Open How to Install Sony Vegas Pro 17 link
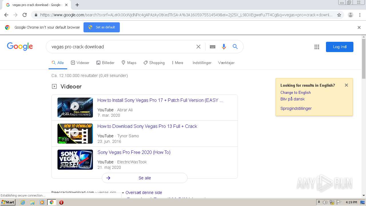Screen dimensions: 366x206 160,100
